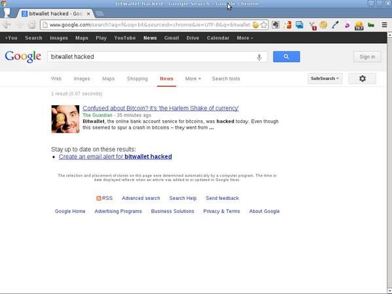Click the purple arrow extension icon

click(x=347, y=25)
